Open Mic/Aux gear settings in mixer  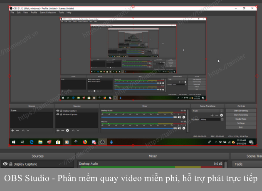click(x=184, y=128)
